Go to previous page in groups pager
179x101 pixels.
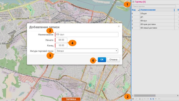(148, 99)
